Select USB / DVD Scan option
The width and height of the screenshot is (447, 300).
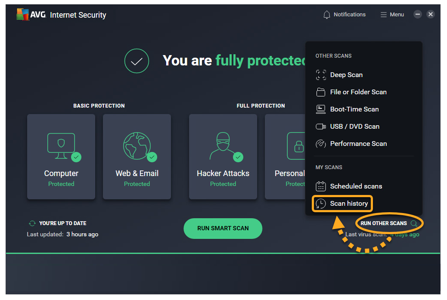point(354,127)
